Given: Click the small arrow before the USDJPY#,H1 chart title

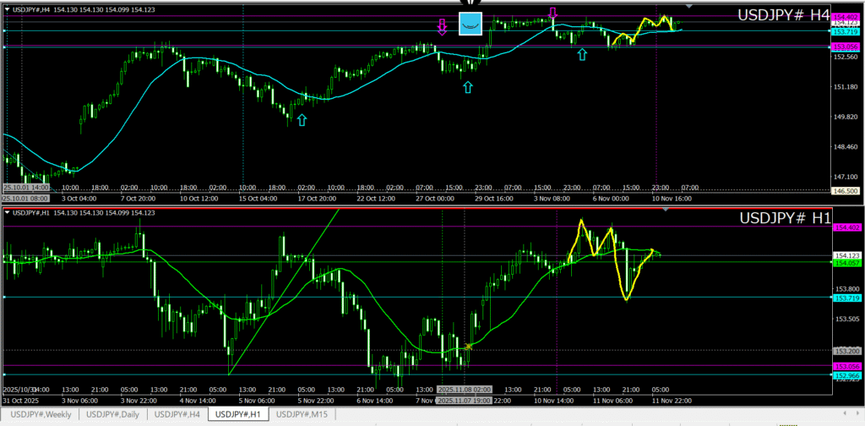Looking at the screenshot, I should click(8, 212).
